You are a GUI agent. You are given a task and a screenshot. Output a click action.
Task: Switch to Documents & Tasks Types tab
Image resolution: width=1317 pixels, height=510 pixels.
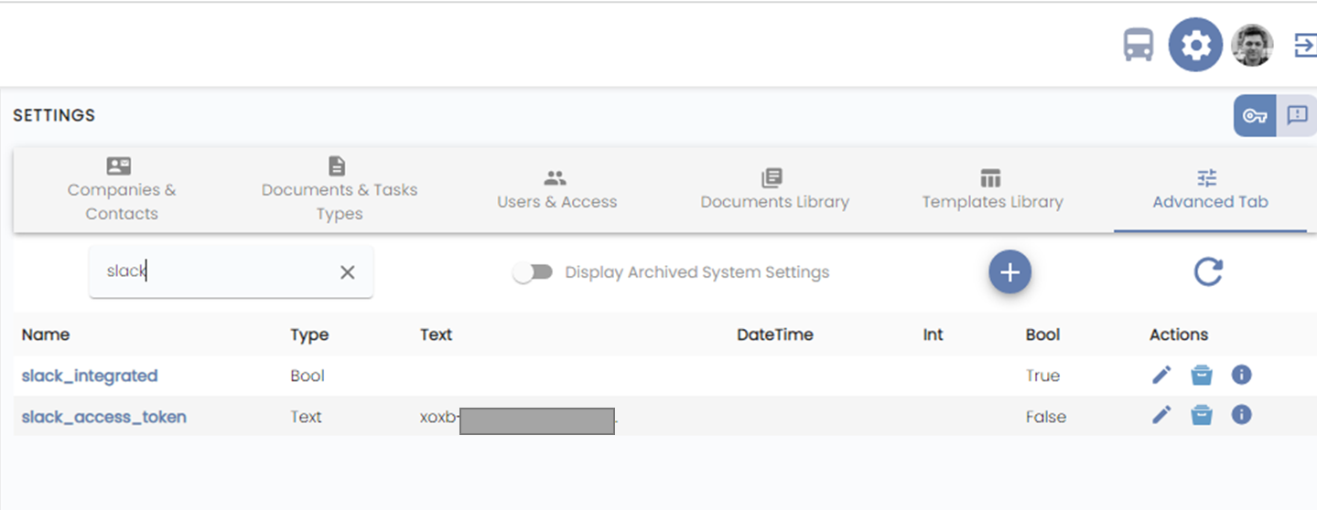pyautogui.click(x=339, y=190)
